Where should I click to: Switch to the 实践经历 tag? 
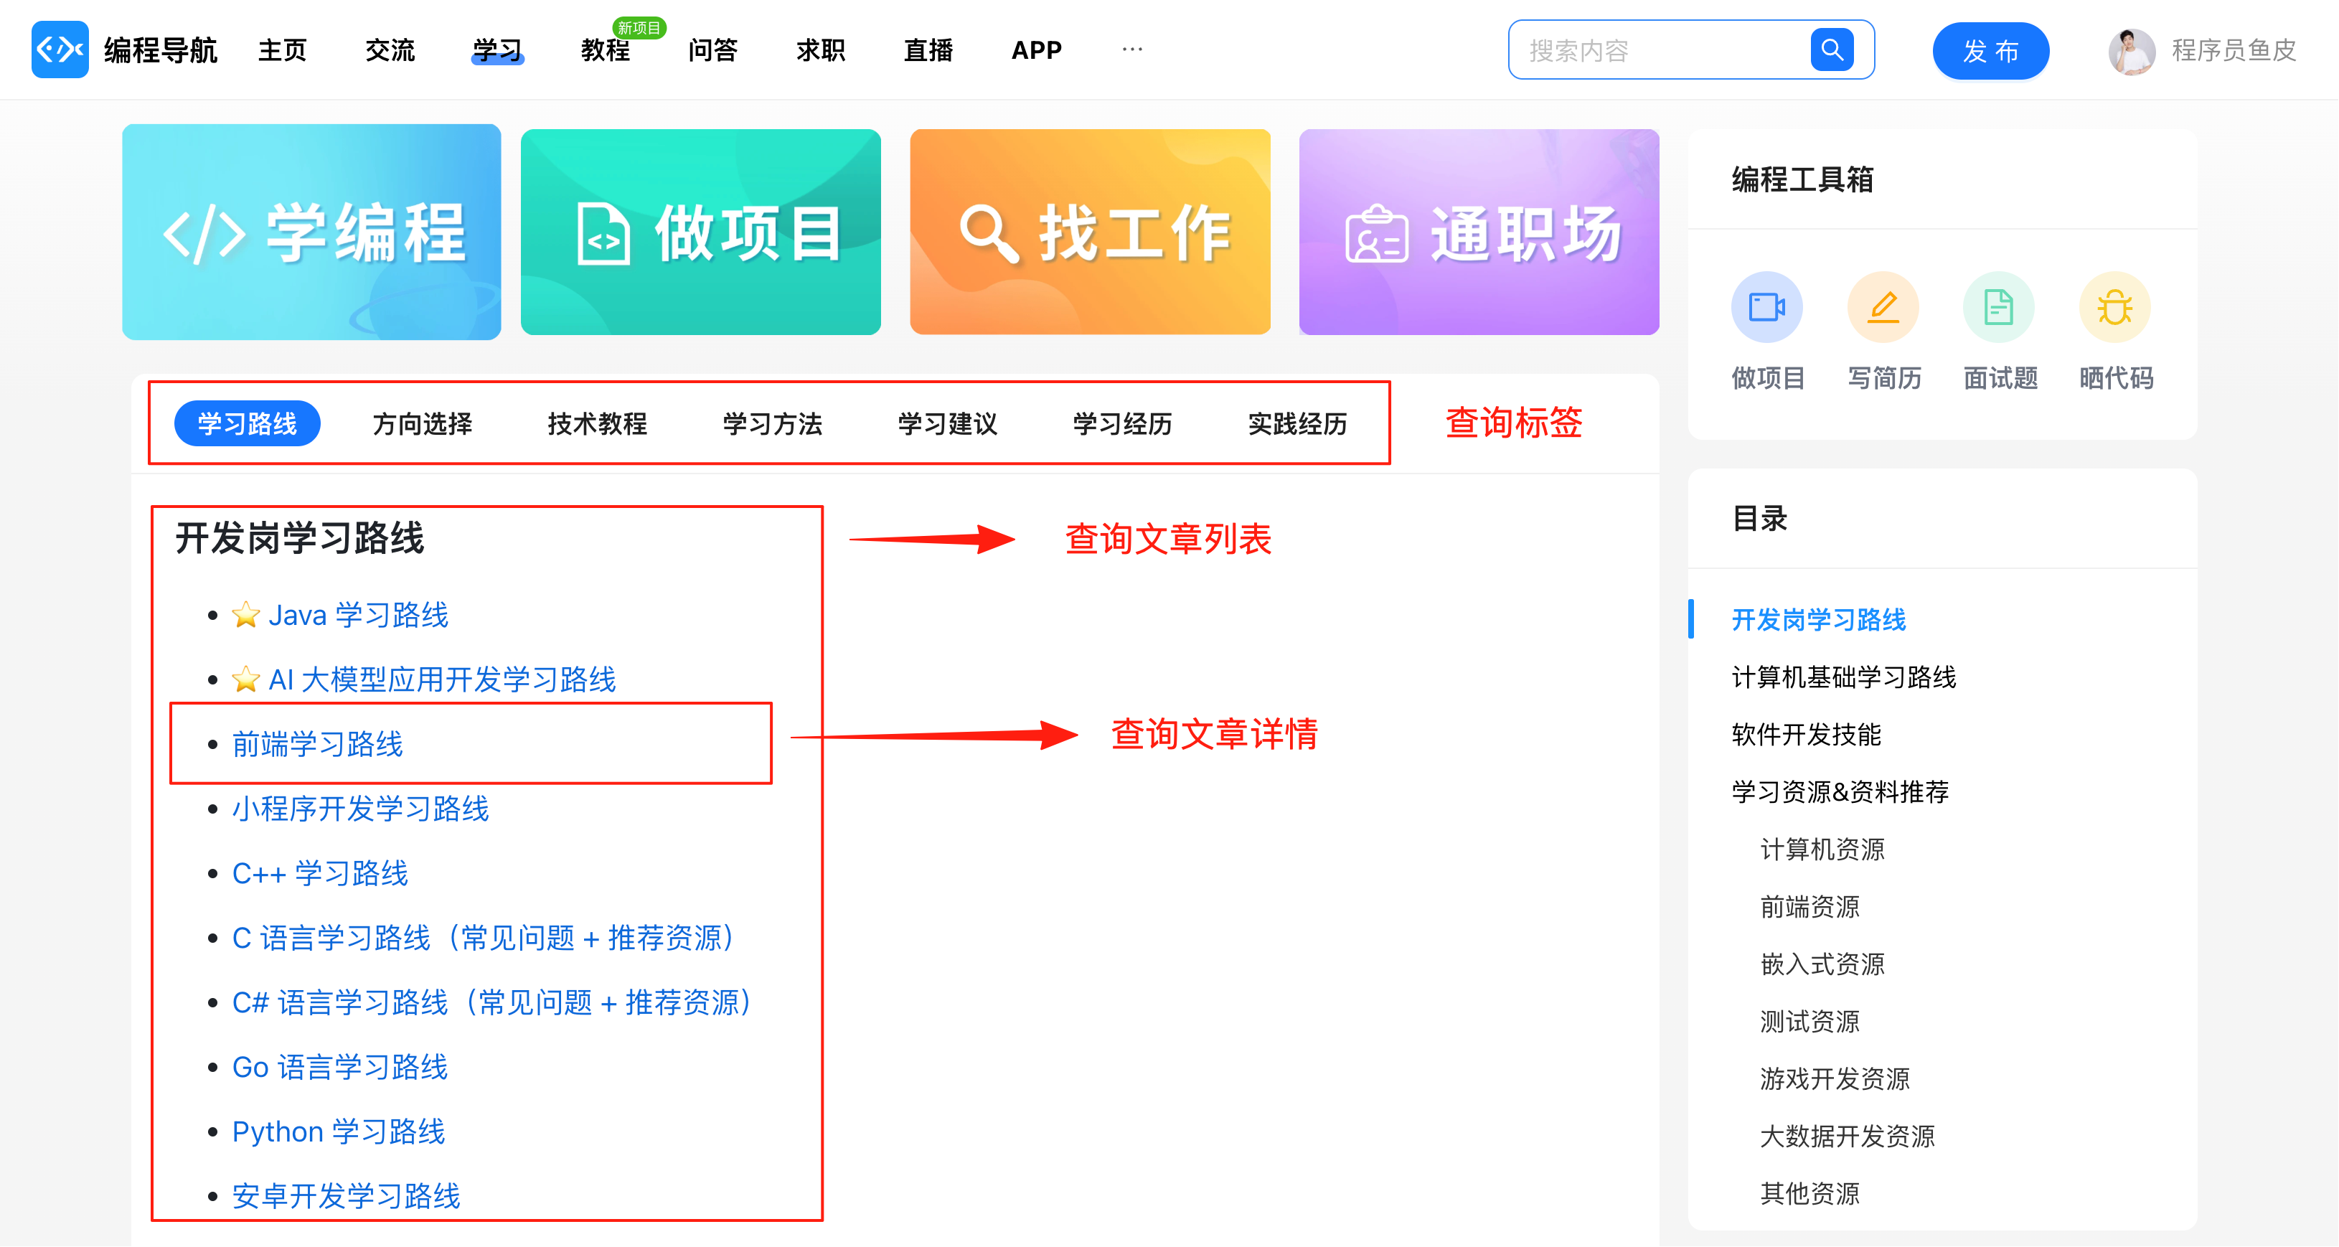[1296, 423]
